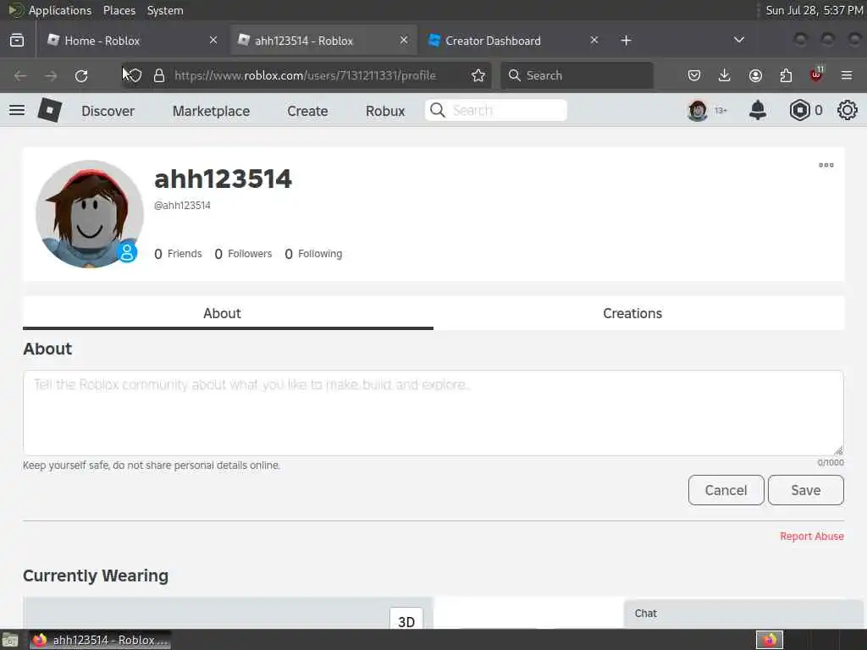Click the Firefox search box

pos(577,75)
